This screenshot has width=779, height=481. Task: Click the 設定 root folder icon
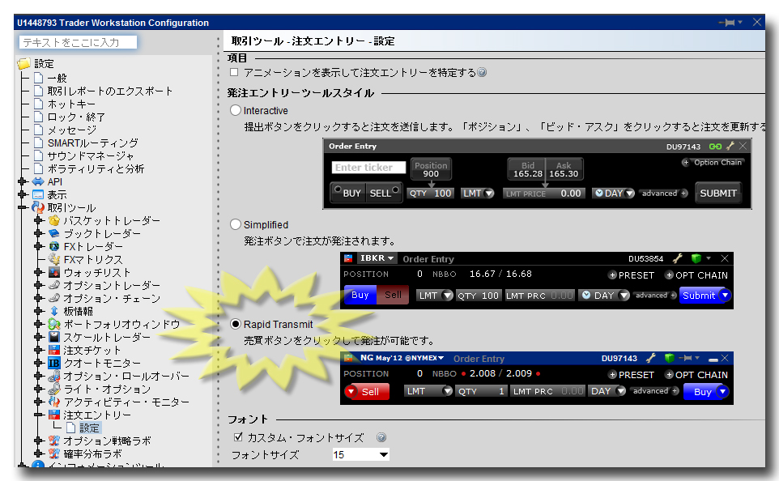[x=24, y=64]
